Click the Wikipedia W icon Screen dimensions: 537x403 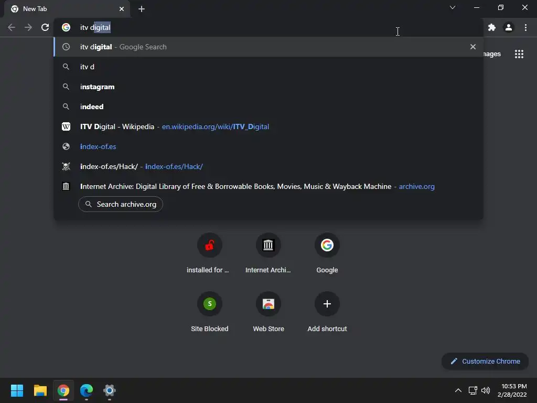pyautogui.click(x=66, y=126)
